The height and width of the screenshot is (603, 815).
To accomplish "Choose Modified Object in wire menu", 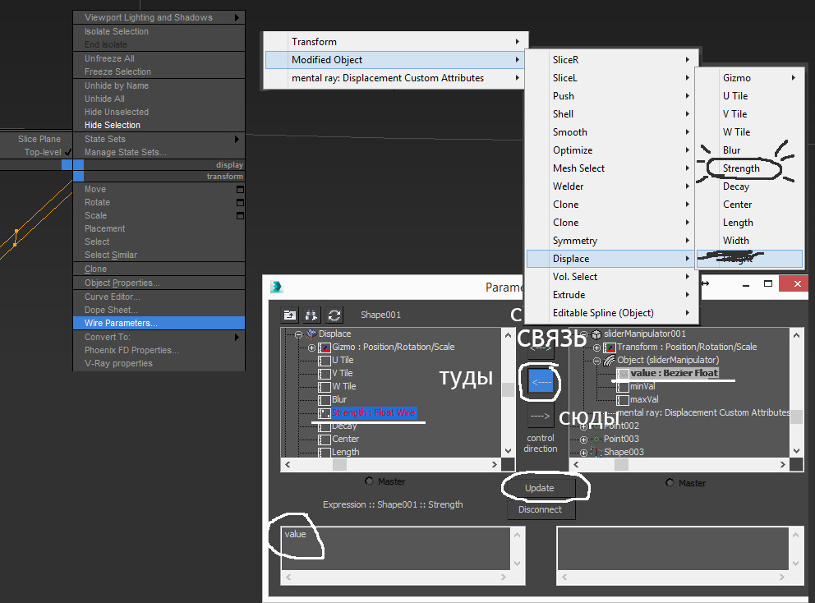I will (394, 60).
